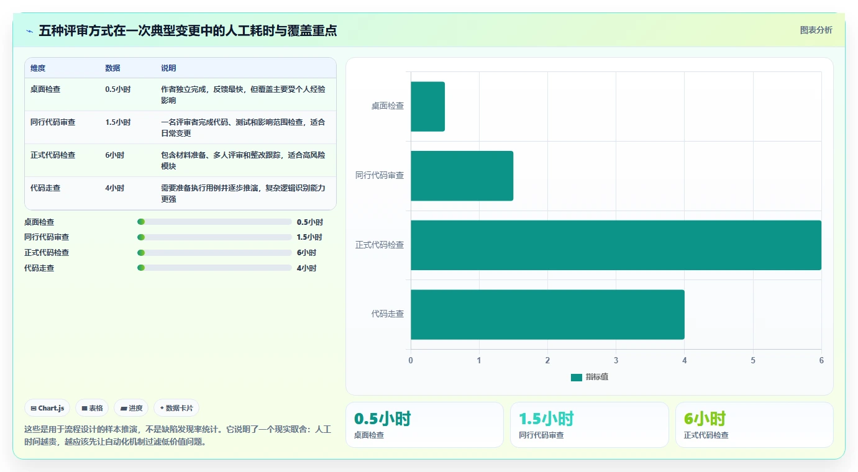Click the 代码走查 progress bar
The height and width of the screenshot is (472, 858).
[214, 268]
